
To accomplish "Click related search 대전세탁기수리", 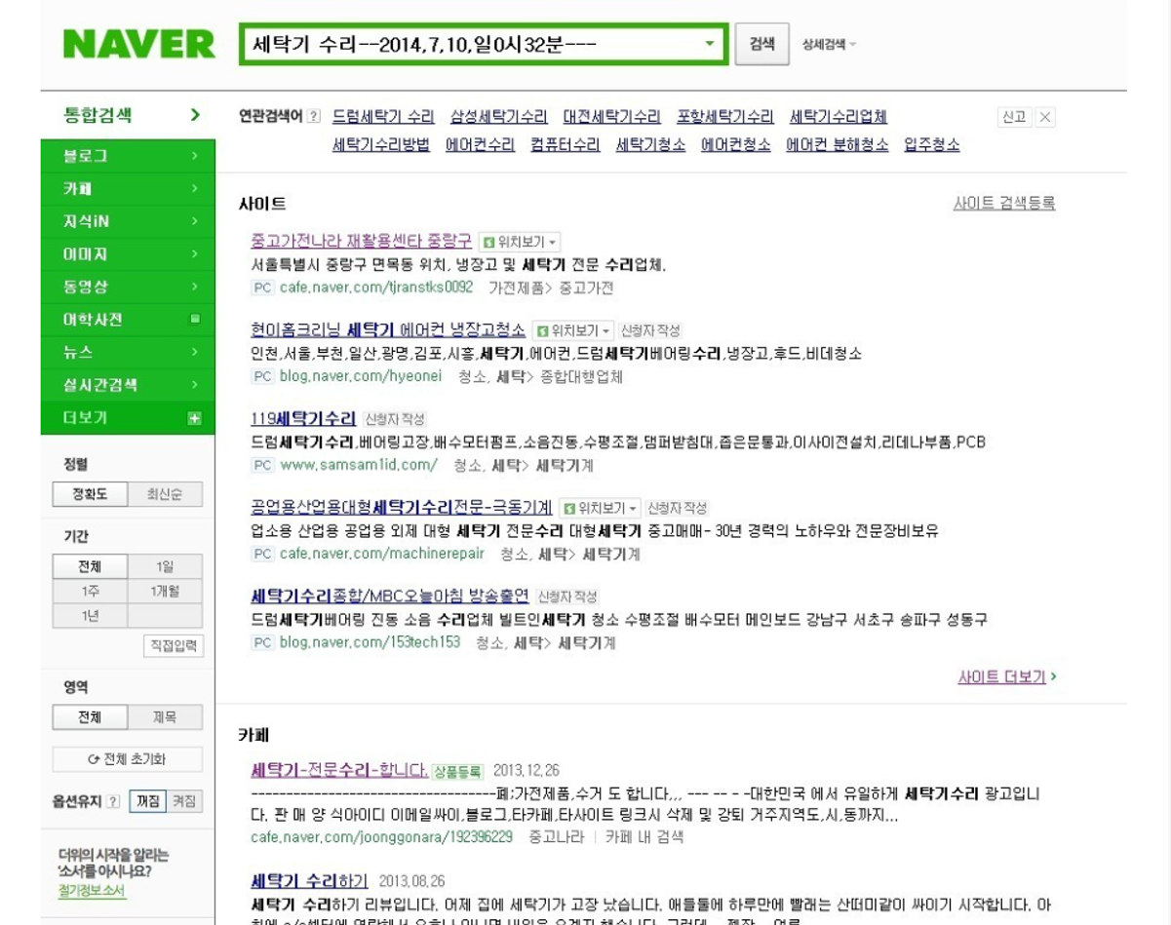I will (612, 117).
